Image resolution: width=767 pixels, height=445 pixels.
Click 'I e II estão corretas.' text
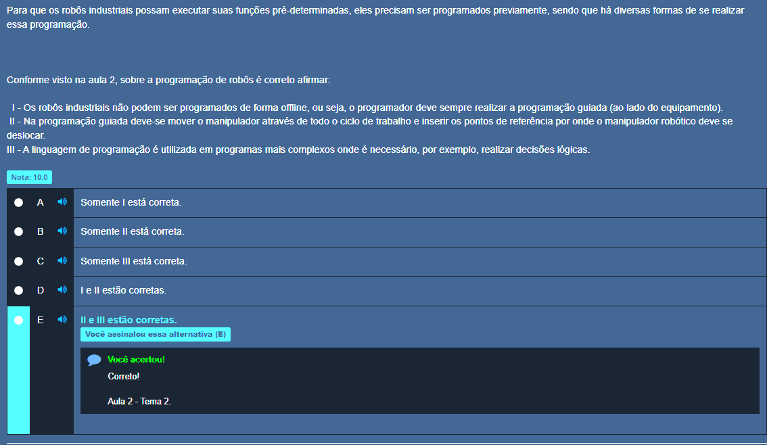[123, 290]
